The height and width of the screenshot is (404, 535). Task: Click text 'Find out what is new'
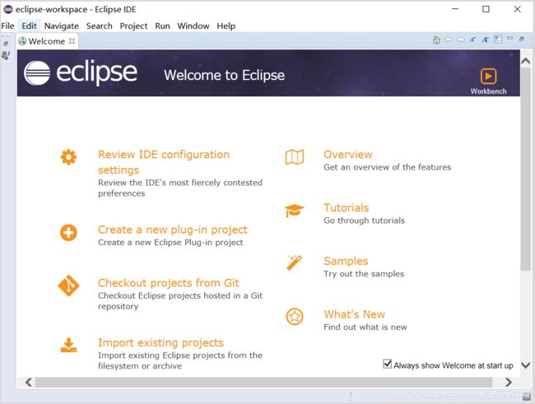[x=365, y=327]
